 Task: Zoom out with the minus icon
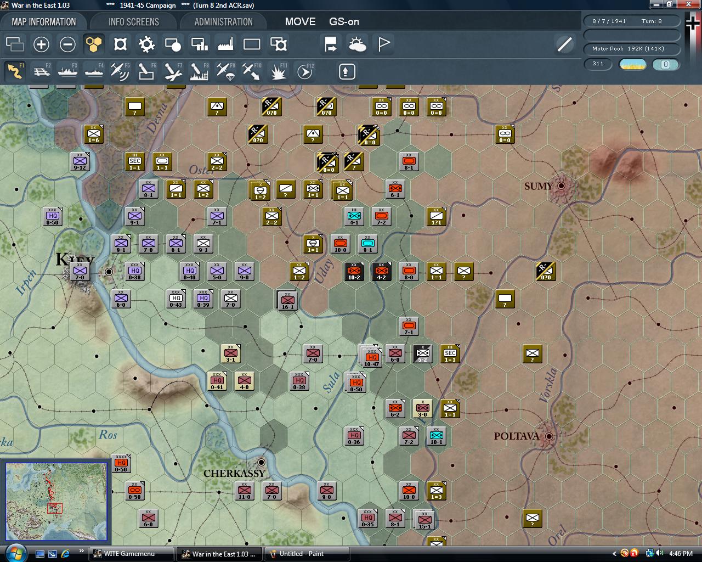coord(67,44)
